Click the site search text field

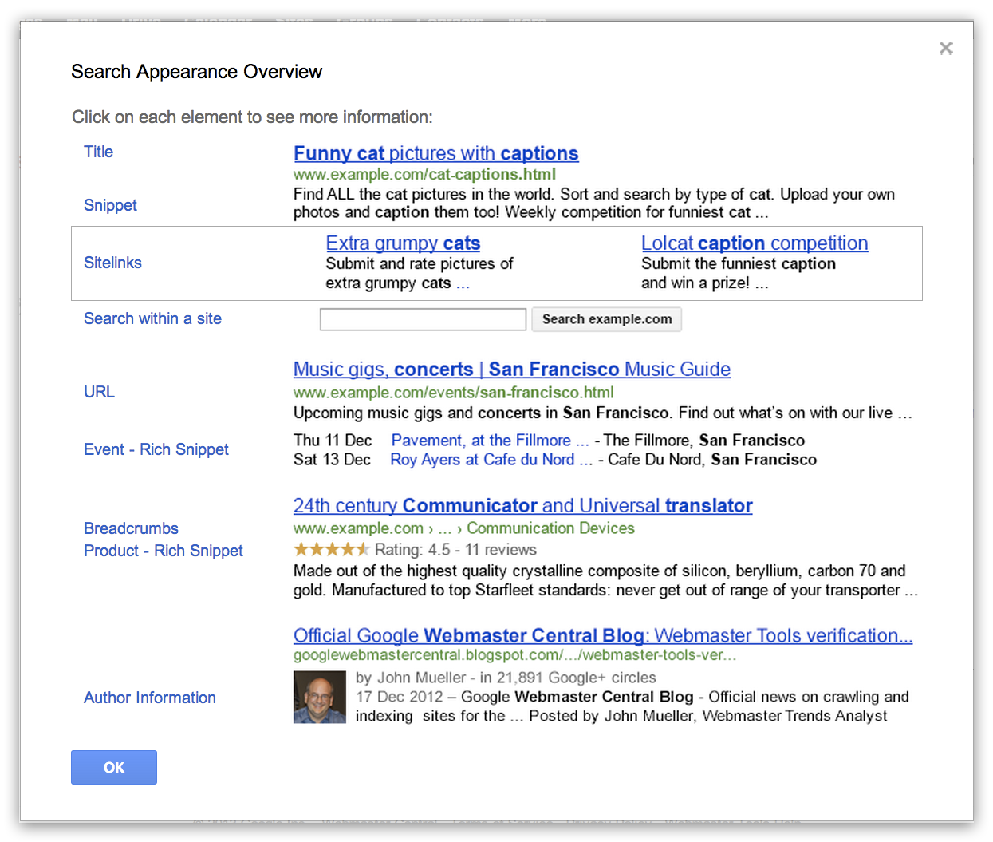[423, 319]
